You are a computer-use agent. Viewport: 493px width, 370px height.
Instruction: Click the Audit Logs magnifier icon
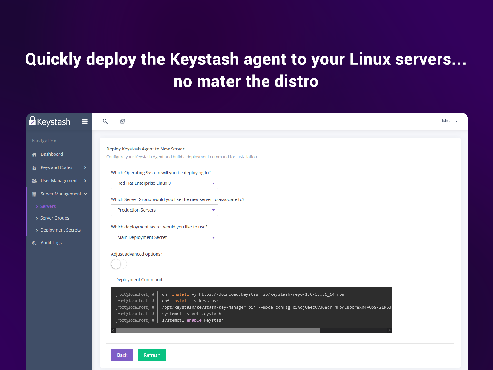tap(34, 243)
